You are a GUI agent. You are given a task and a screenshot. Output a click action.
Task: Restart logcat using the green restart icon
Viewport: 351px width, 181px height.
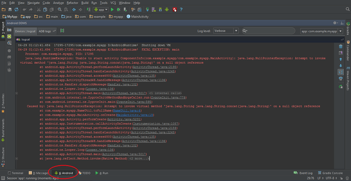[x=340, y=87]
